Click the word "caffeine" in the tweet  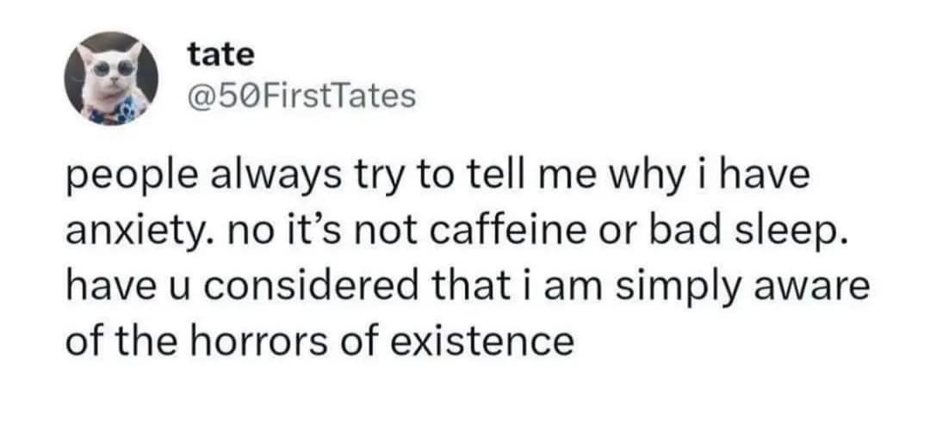tap(488, 232)
